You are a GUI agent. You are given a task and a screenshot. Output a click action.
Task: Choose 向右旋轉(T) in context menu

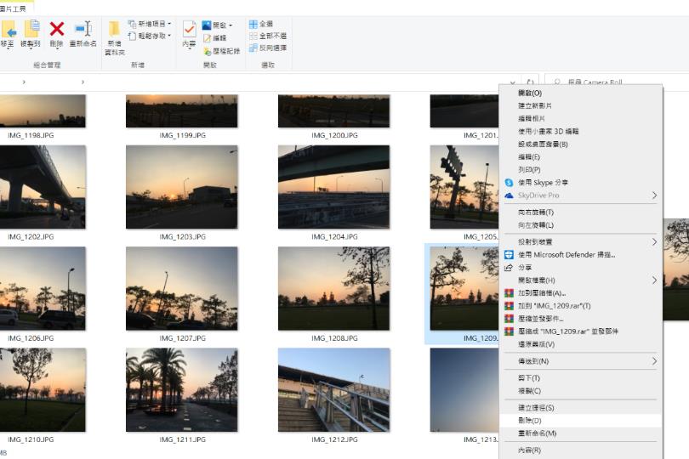(x=580, y=212)
